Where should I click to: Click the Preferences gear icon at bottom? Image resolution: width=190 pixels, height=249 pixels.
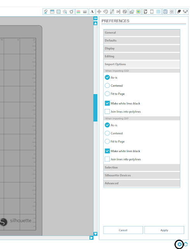coord(180,244)
